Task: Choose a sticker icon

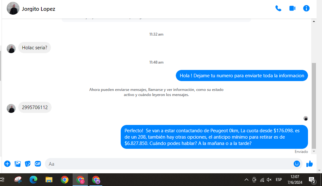Action: click(x=28, y=164)
